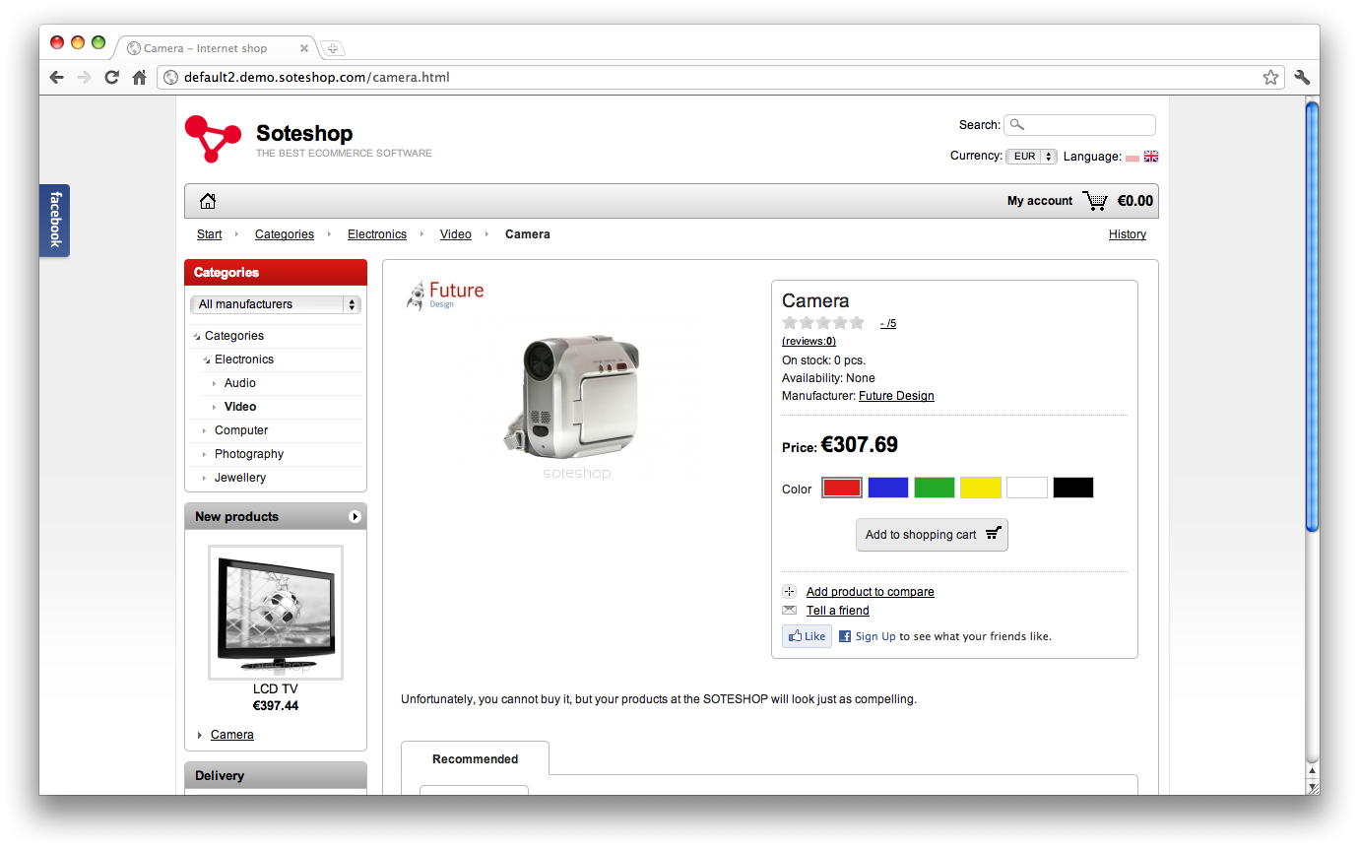The width and height of the screenshot is (1359, 849).
Task: Click the Facebook Like button
Action: [807, 635]
